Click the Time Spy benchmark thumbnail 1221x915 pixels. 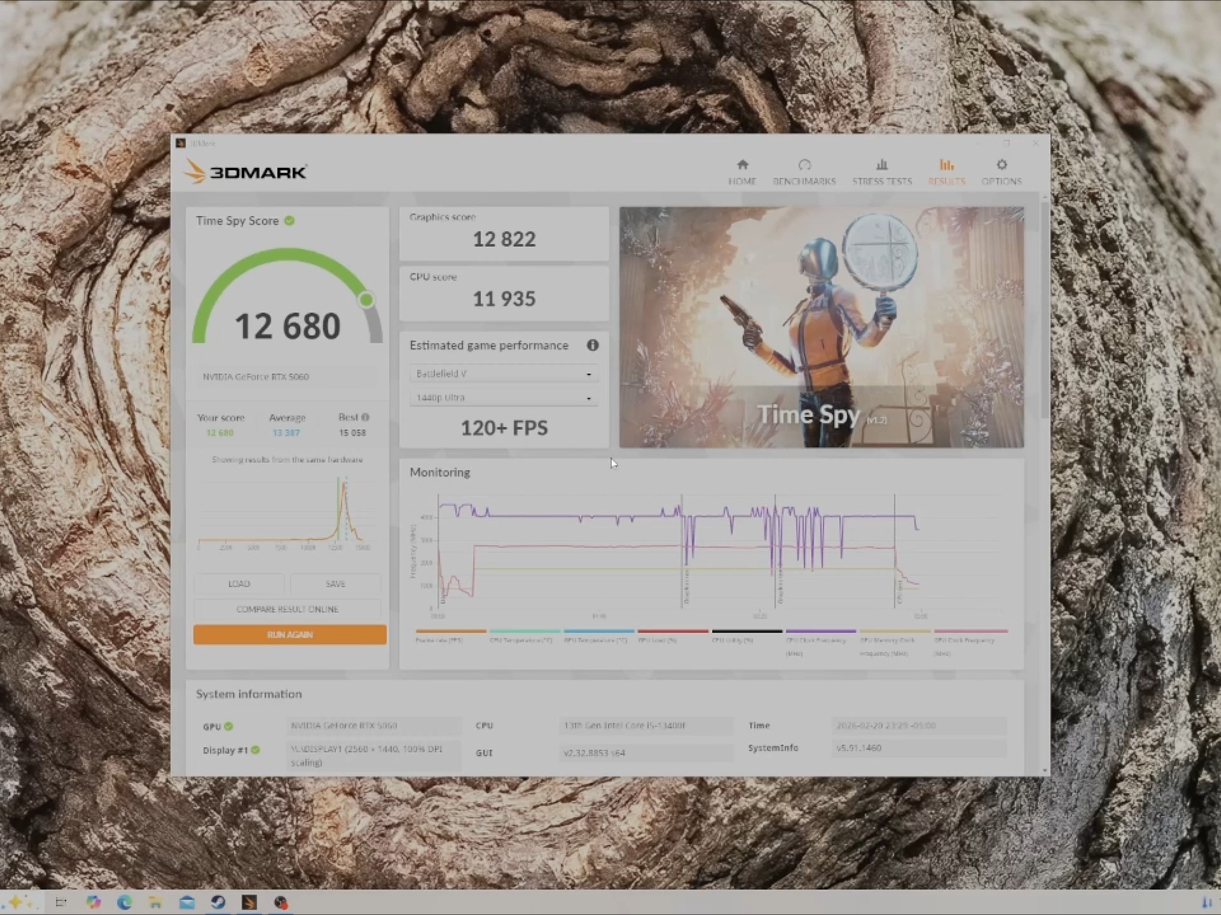pyautogui.click(x=822, y=327)
